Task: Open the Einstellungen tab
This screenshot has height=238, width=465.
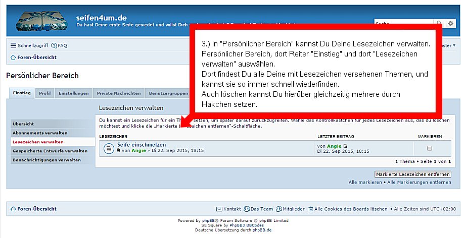Action: pyautogui.click(x=74, y=93)
